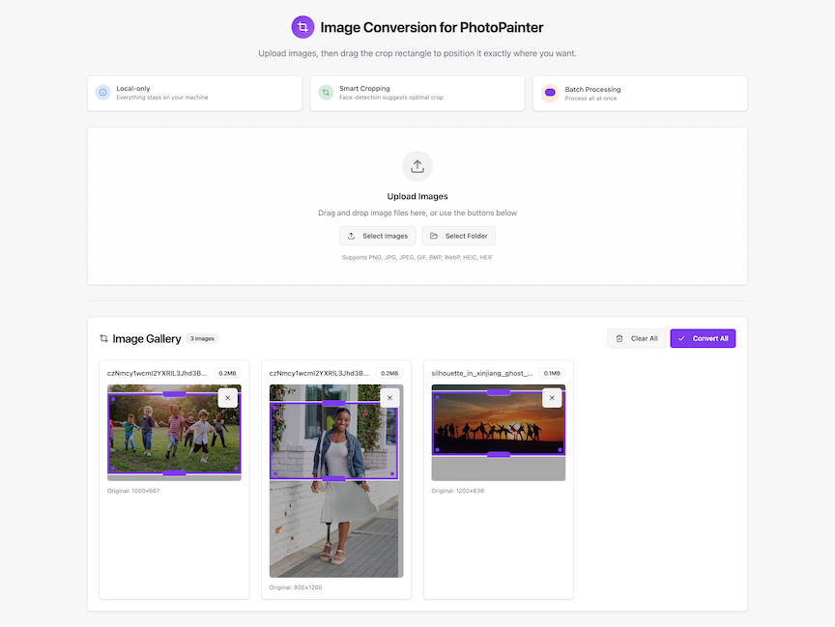835x627 pixels.
Task: Click the Batch Processing icon
Action: pyautogui.click(x=550, y=93)
